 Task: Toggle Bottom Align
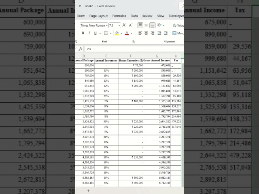tap(153, 25)
